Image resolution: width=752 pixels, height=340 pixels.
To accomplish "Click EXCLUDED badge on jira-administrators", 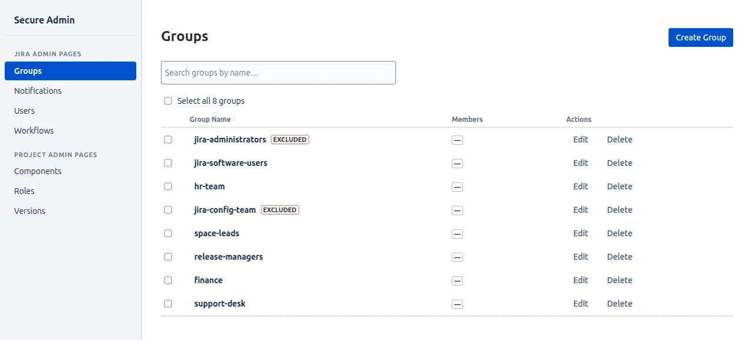I will [x=290, y=140].
